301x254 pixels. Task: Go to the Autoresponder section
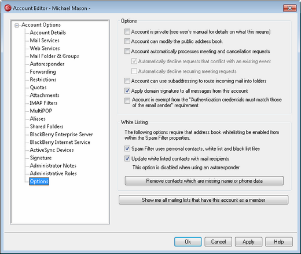pos(47,64)
